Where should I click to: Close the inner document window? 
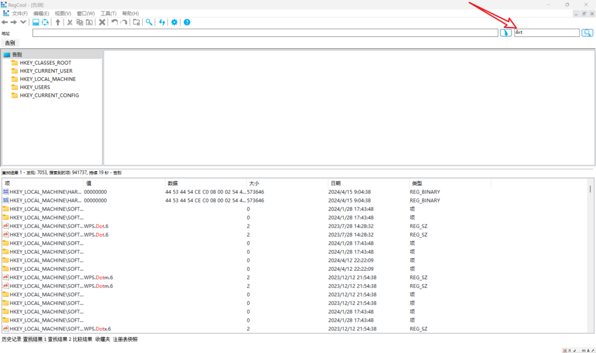pos(592,14)
